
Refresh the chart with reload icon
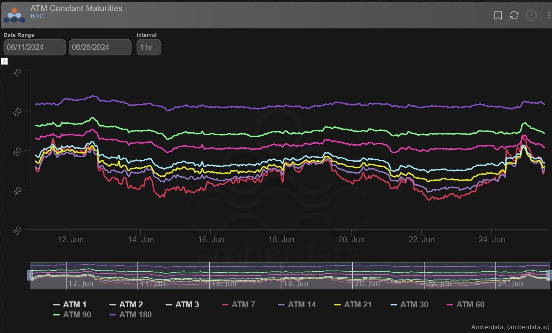coord(514,15)
